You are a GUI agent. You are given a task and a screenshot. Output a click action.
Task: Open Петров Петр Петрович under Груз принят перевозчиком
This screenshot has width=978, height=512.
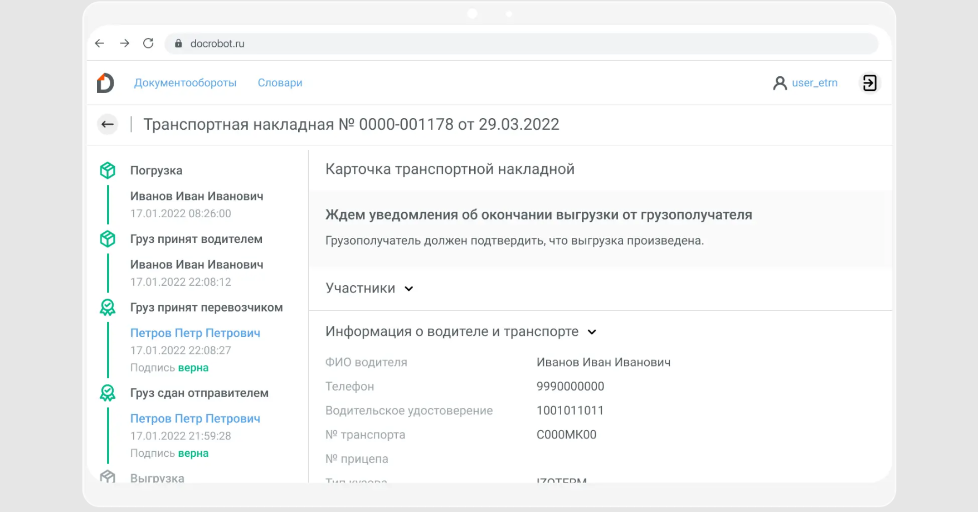click(x=195, y=333)
